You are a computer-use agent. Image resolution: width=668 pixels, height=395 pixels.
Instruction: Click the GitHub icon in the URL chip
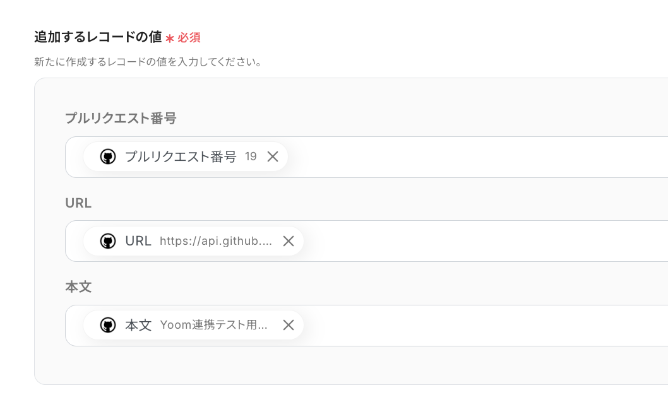click(x=108, y=241)
